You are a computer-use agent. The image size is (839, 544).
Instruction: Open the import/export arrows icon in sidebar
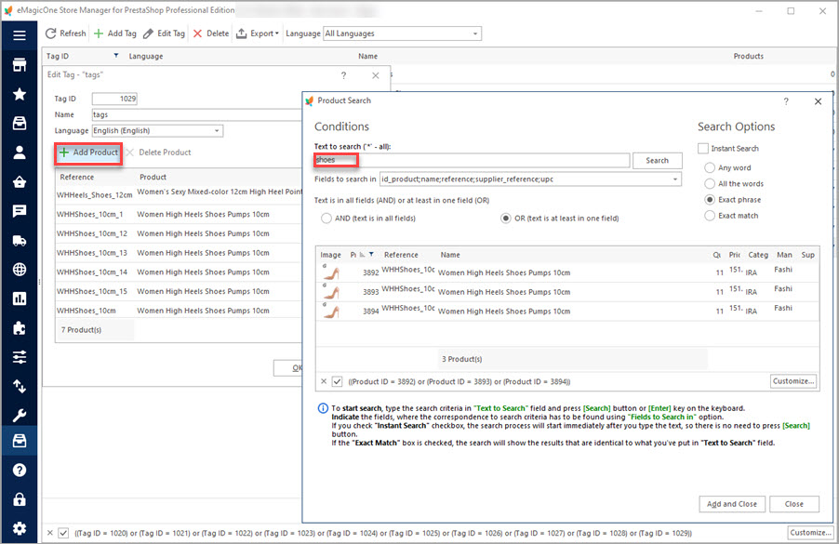coord(20,386)
